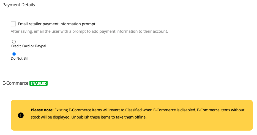Screen dimensions: 257x135
Task: Select the Do Not Bill radio button
Action: click(x=14, y=54)
